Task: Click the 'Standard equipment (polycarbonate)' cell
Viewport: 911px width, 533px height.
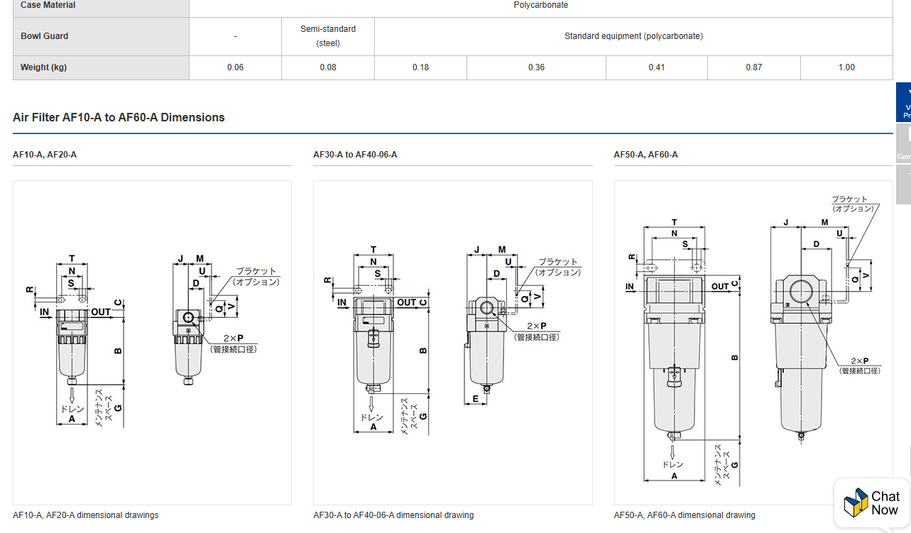Action: (633, 36)
